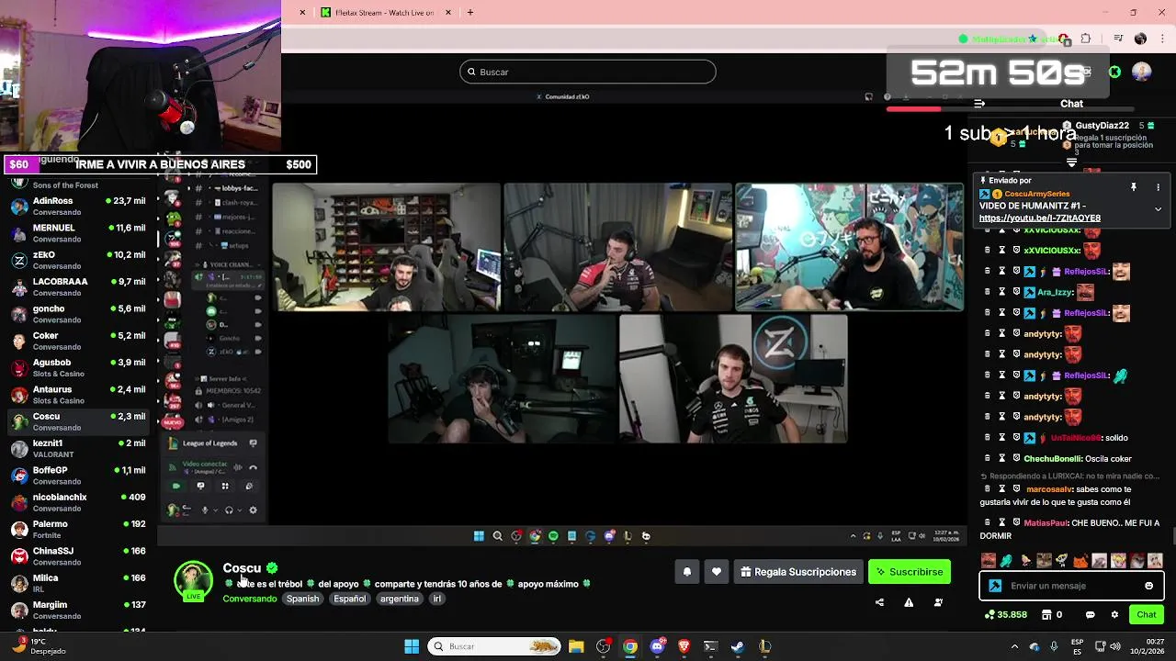The height and width of the screenshot is (661, 1176).
Task: Open the icon right of the report triangle
Action: [x=938, y=602]
